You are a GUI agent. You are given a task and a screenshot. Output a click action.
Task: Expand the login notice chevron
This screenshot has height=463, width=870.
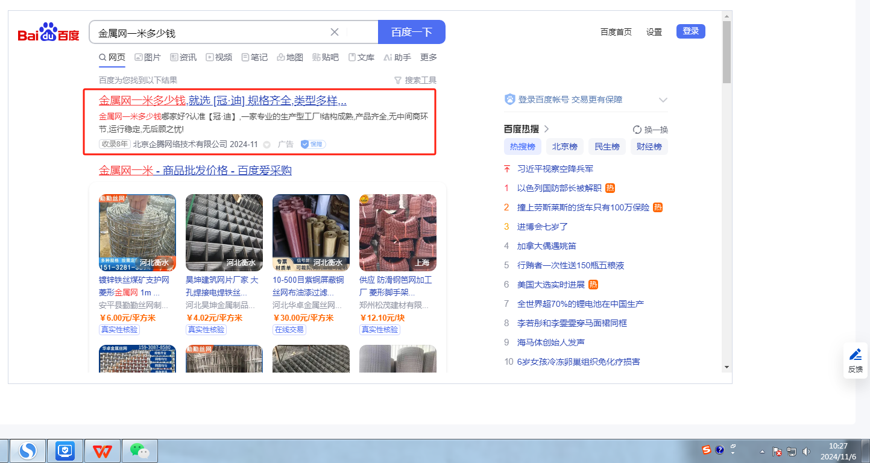pyautogui.click(x=663, y=100)
